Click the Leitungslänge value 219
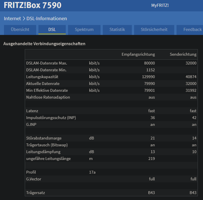Viewport: 203px width, 200px height. pos(151,159)
